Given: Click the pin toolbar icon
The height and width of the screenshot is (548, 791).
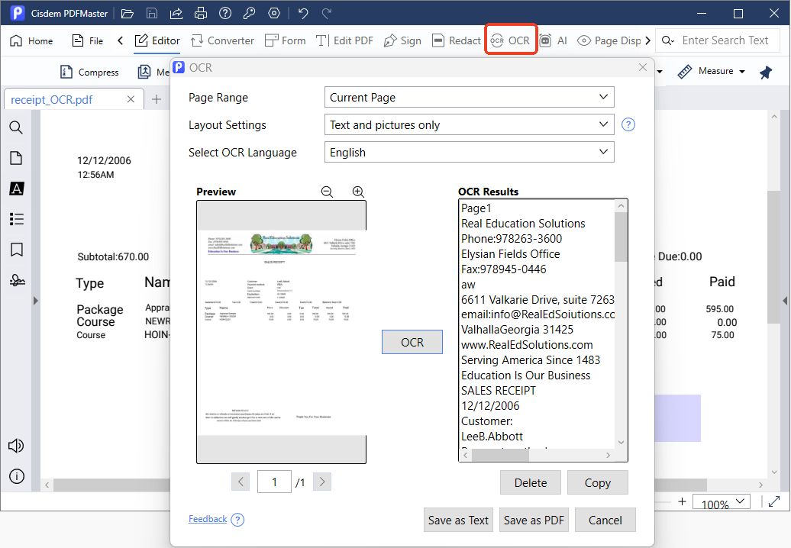Looking at the screenshot, I should coord(766,72).
